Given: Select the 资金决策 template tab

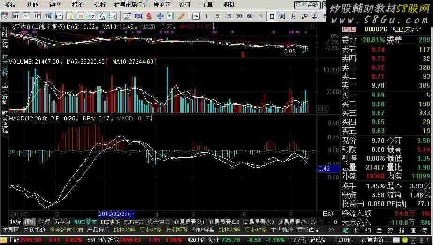Looking at the screenshot, I should tap(159, 222).
